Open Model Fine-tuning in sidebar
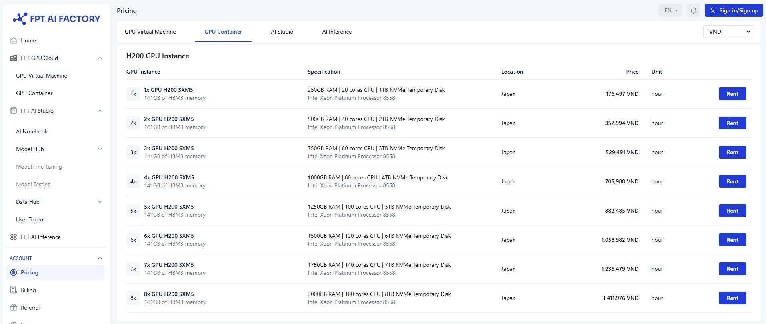This screenshot has height=324, width=766. pos(39,167)
